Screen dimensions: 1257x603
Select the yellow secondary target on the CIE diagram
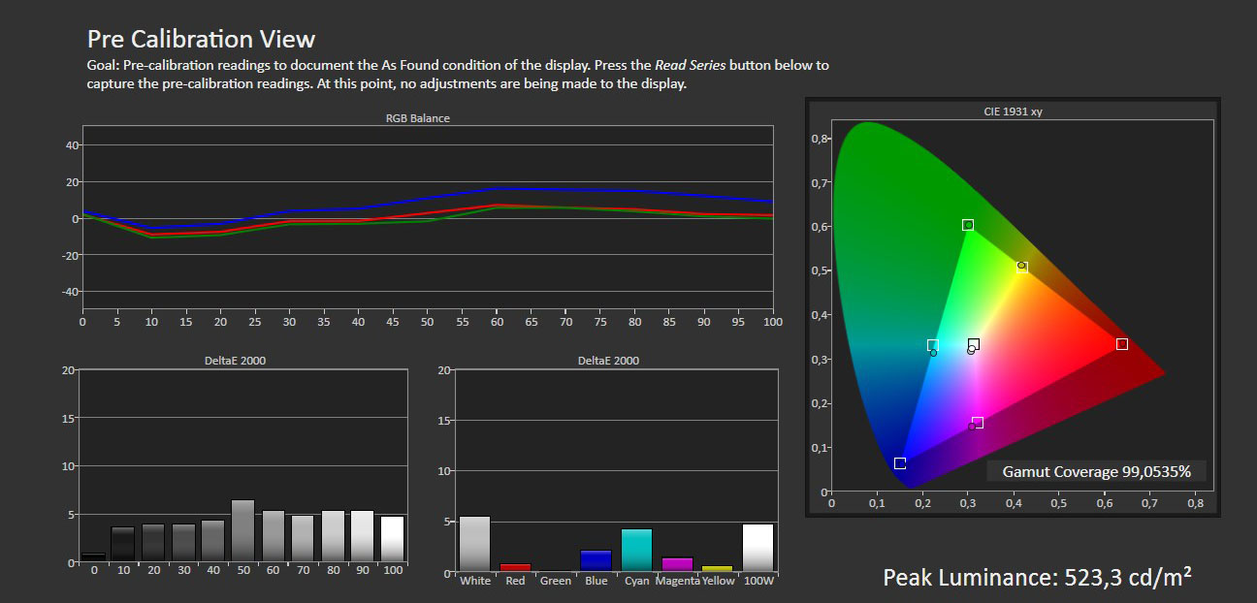[1021, 267]
